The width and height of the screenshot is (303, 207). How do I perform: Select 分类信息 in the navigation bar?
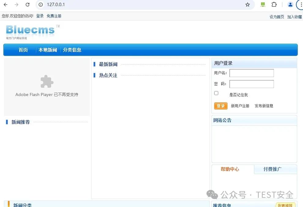pyautogui.click(x=72, y=50)
